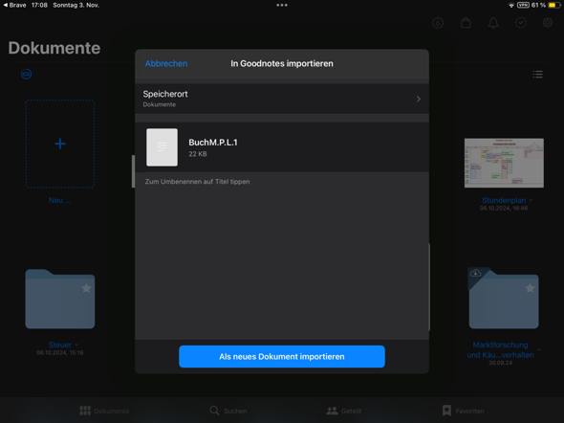The height and width of the screenshot is (423, 564).
Task: Open the Steuer folder
Action: coord(60,299)
